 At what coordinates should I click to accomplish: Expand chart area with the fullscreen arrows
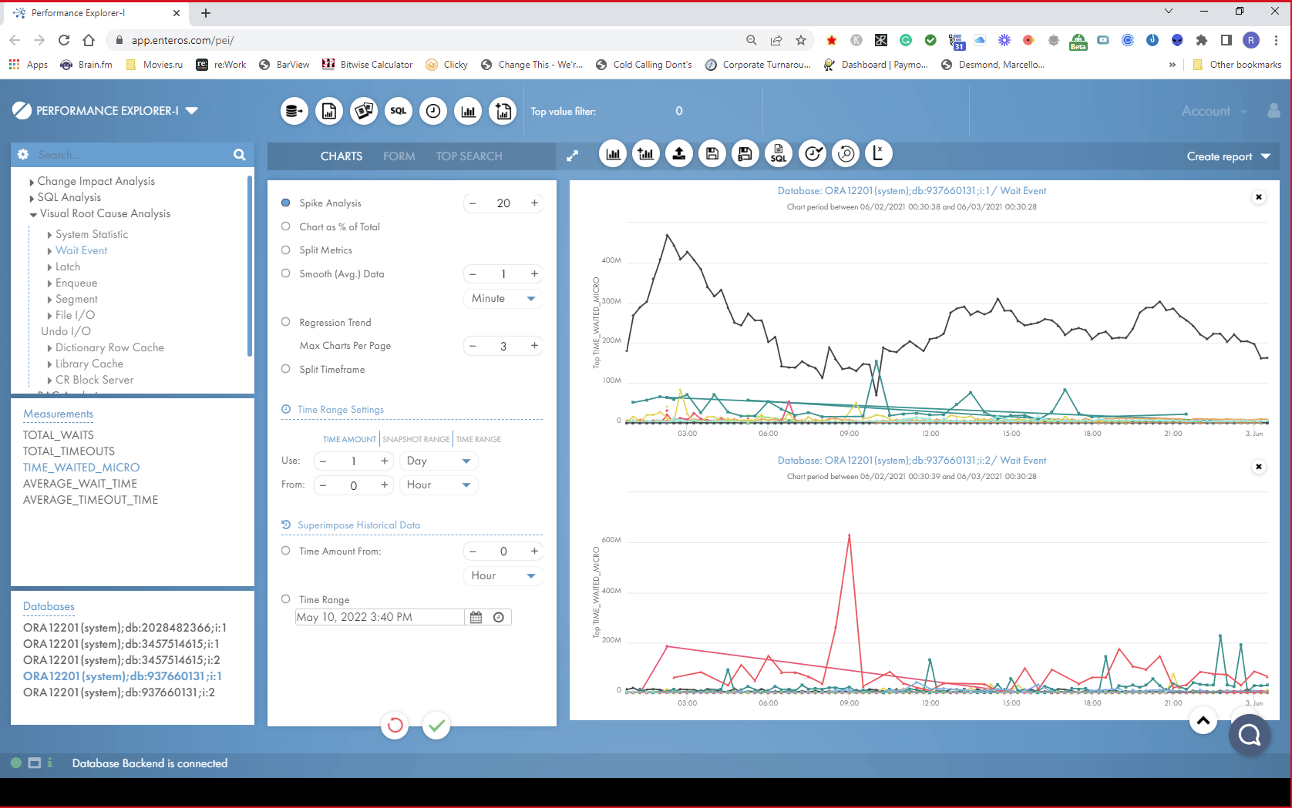[x=573, y=156]
